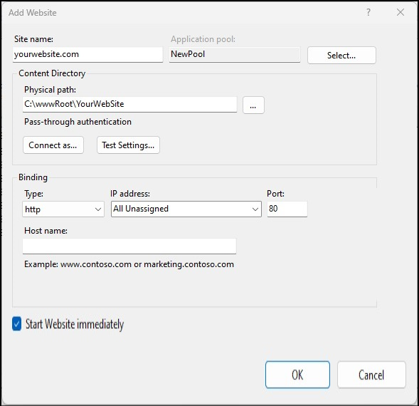Click the Cancel button
This screenshot has height=406, width=419.
tap(371, 375)
